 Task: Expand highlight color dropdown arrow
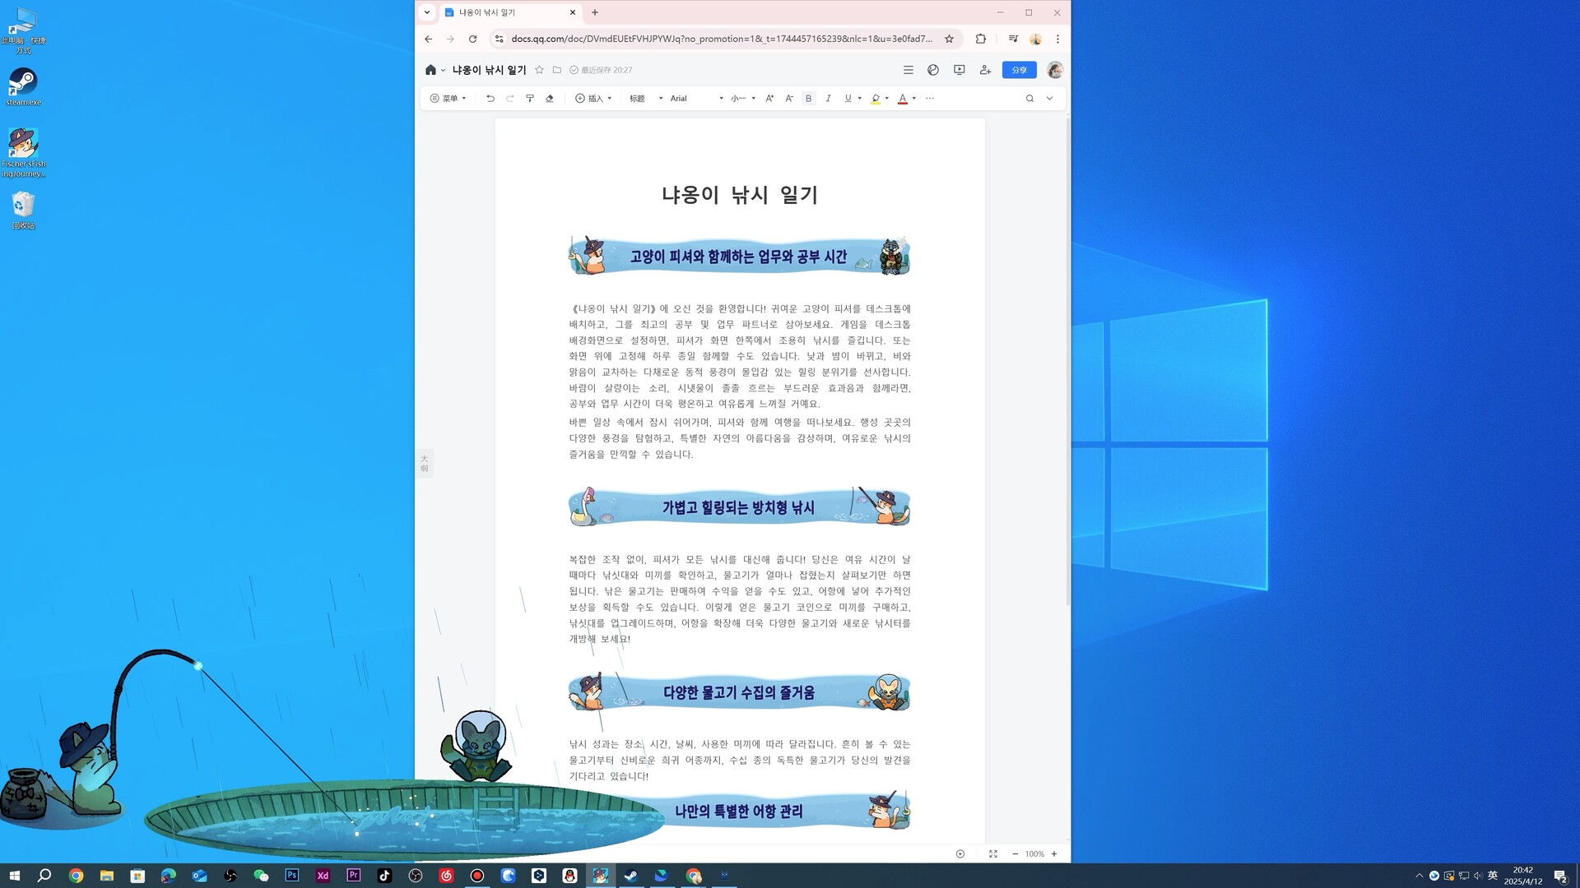coord(887,99)
